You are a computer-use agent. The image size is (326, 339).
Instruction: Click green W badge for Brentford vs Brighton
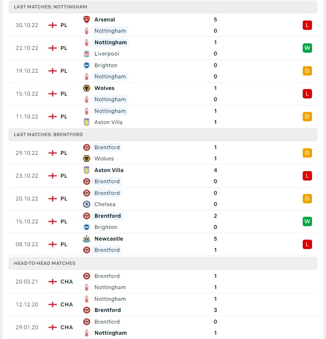pos(307,221)
